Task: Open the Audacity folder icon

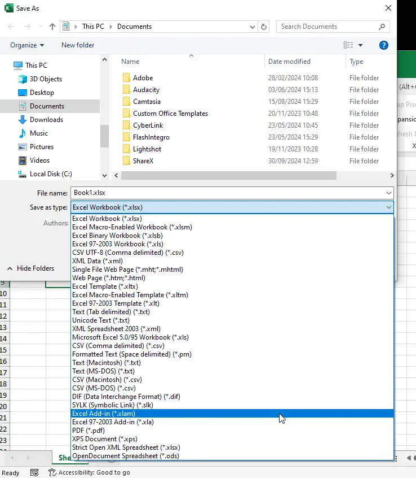Action: pyautogui.click(x=126, y=90)
